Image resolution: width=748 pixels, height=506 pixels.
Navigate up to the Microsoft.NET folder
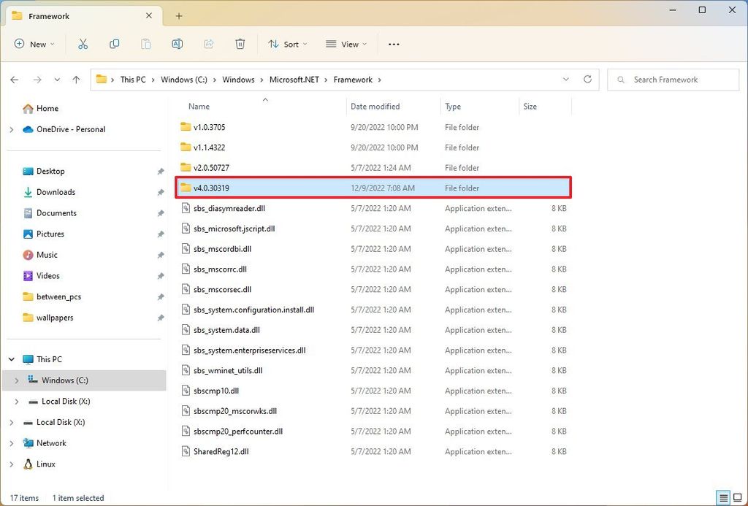[x=76, y=79]
